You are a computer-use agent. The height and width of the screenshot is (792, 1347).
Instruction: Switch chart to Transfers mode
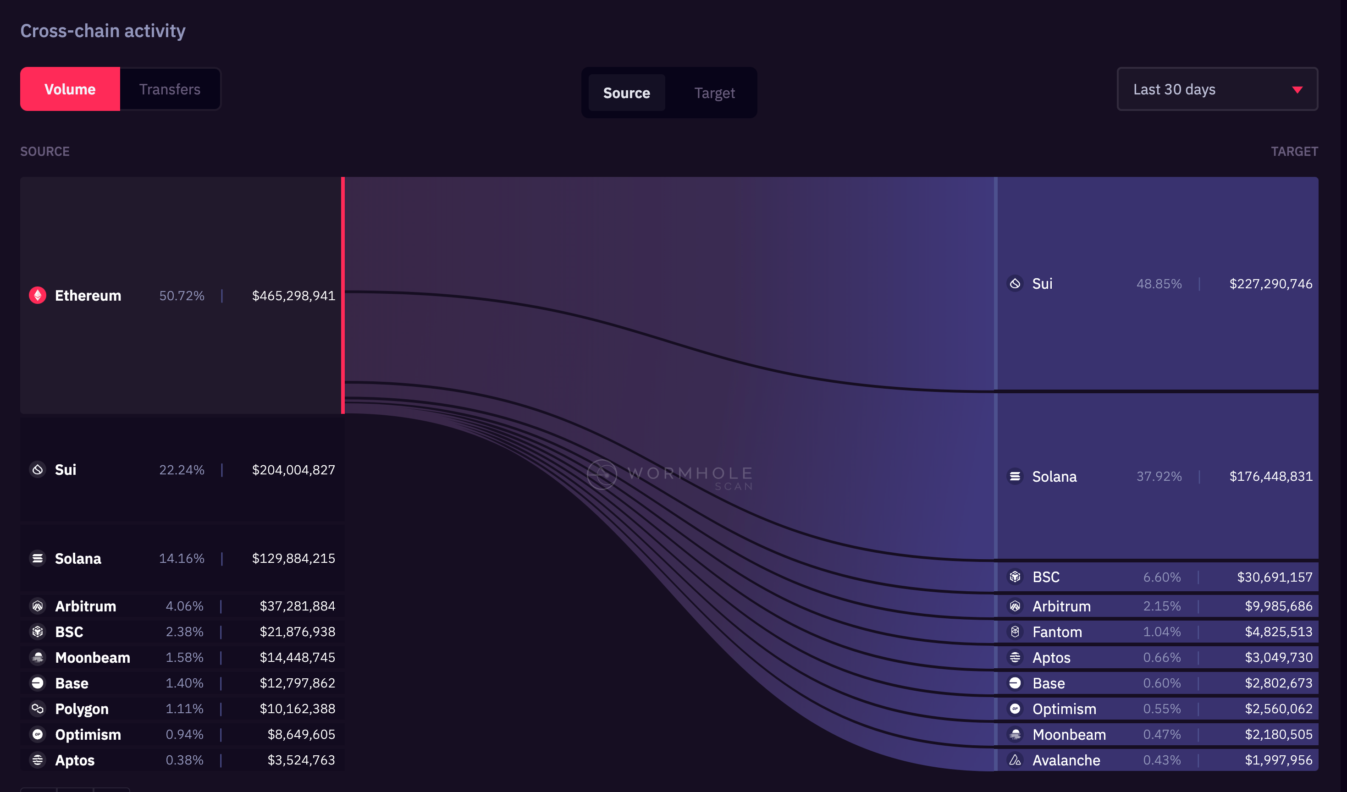point(170,89)
